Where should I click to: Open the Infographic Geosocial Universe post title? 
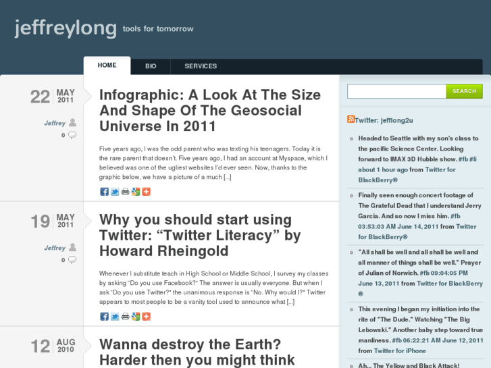[x=210, y=111]
